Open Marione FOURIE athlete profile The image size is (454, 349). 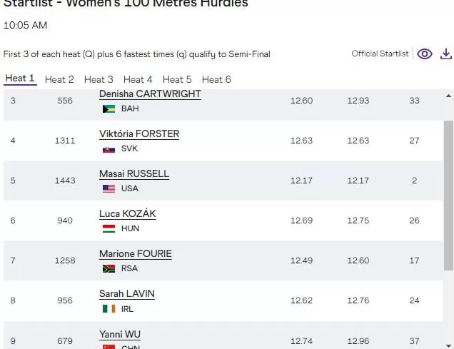point(136,254)
